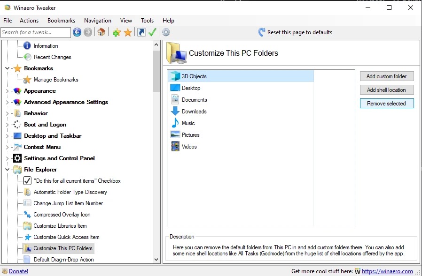
Task: Click the blue shortcut arrow toolbar icon
Action: click(x=141, y=32)
